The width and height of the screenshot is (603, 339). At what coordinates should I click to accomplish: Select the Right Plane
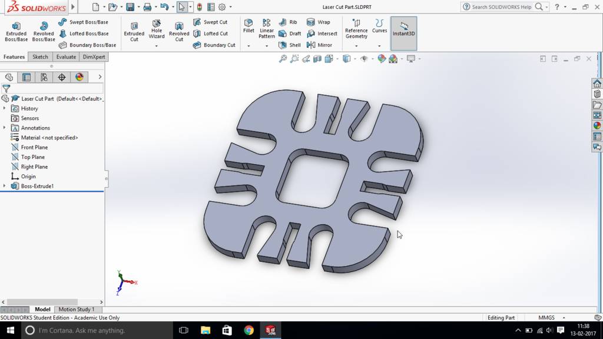coord(29,167)
